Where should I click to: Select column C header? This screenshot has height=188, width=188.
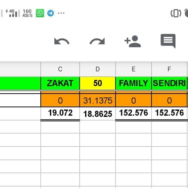(60, 69)
